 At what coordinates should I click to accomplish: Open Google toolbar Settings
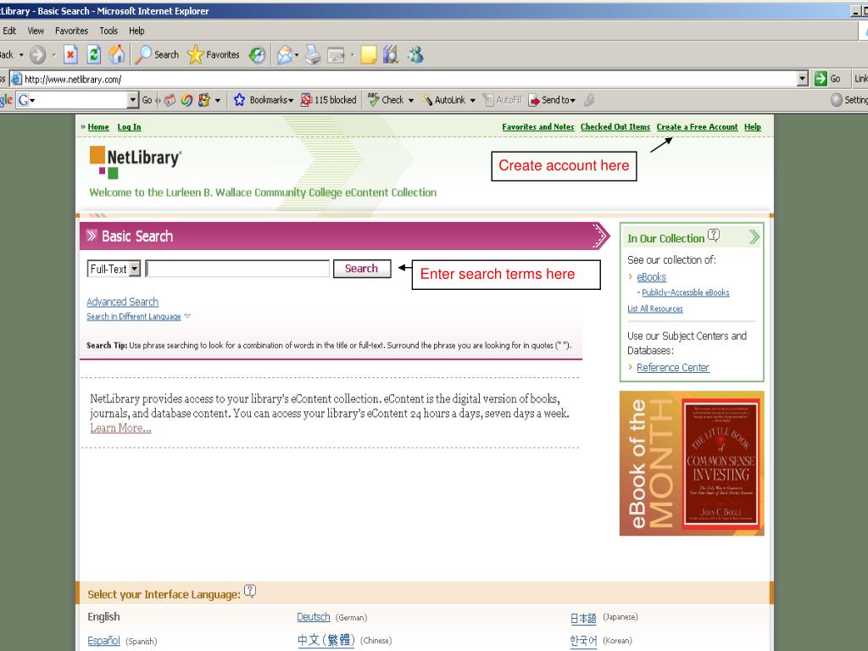[x=849, y=100]
